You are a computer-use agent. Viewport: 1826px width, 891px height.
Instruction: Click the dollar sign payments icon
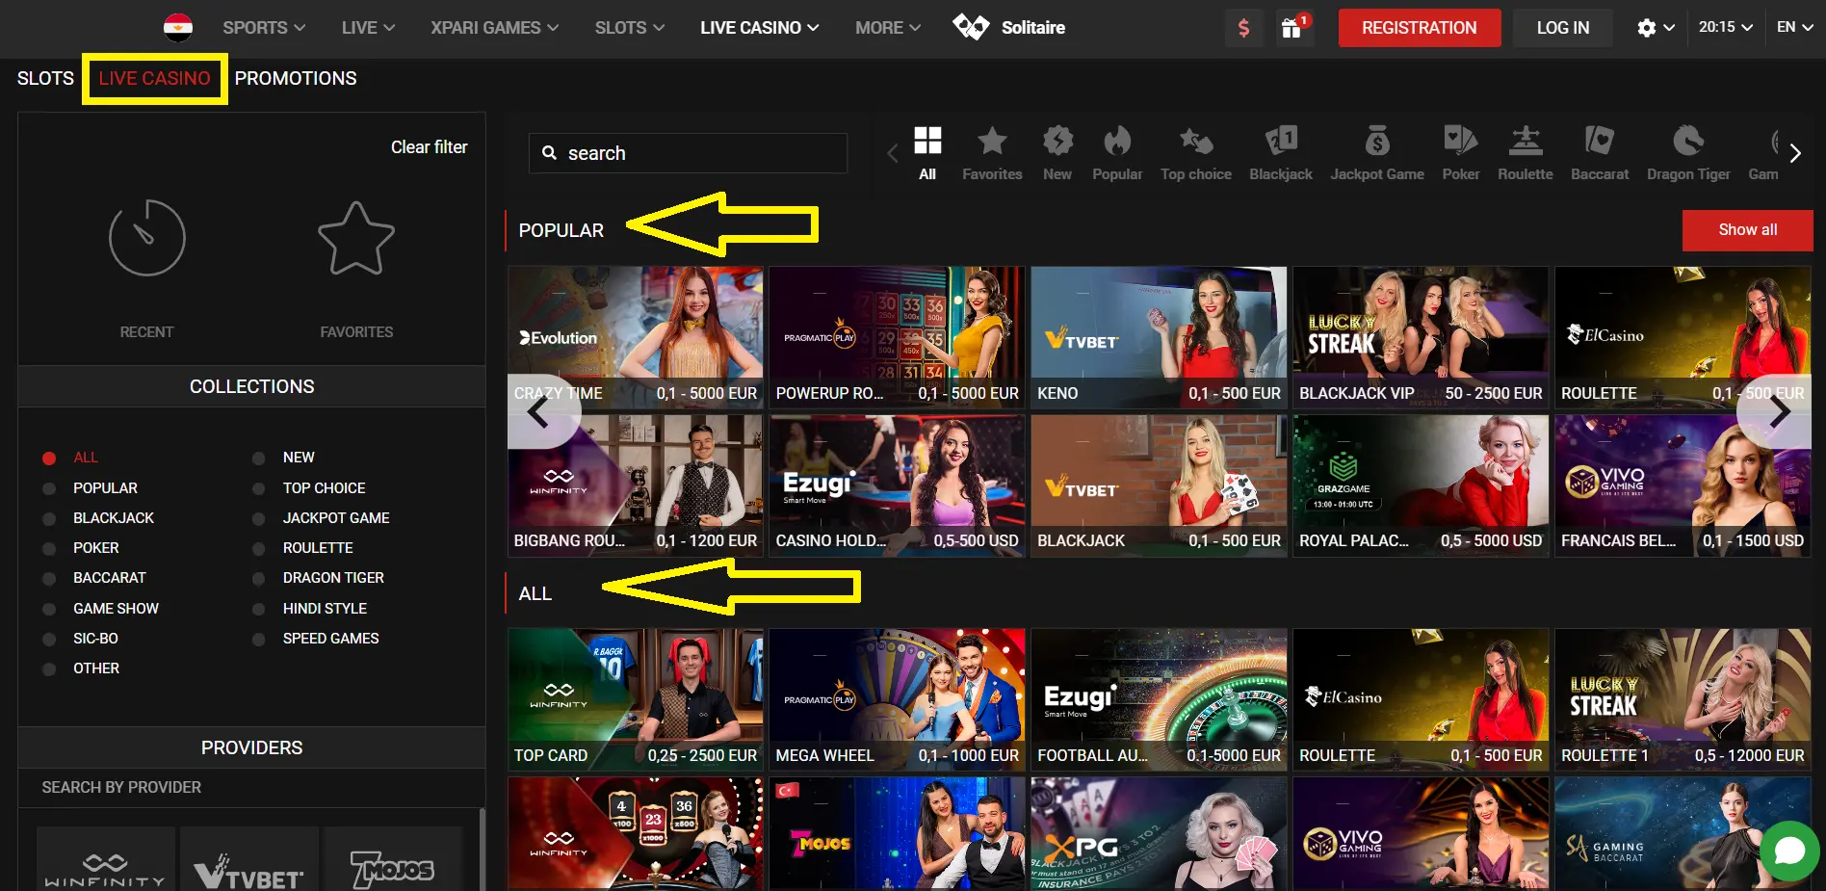coord(1243,28)
